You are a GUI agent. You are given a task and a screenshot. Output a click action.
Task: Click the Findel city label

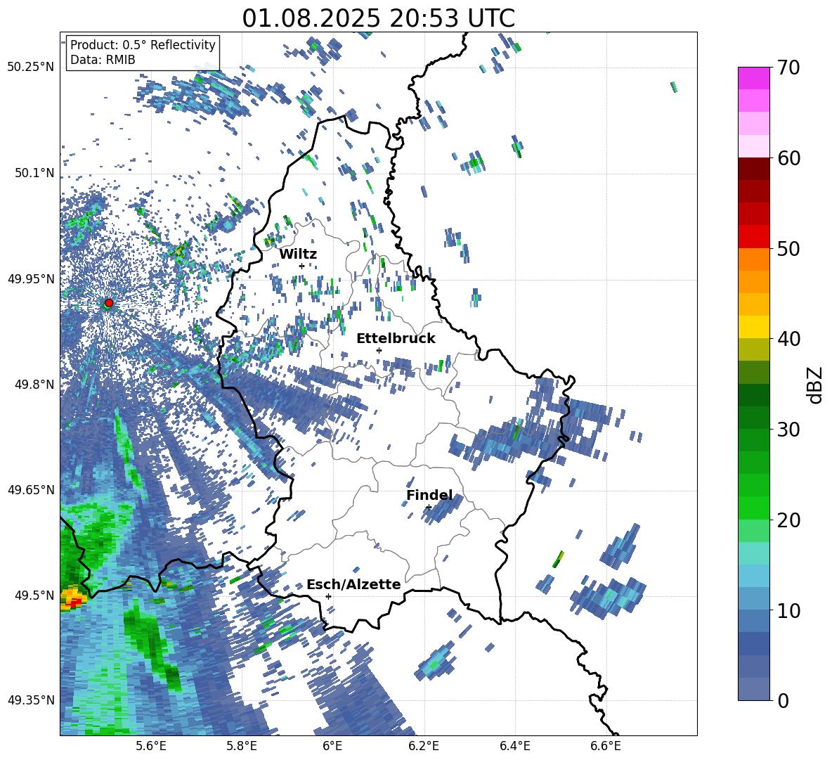coord(429,495)
